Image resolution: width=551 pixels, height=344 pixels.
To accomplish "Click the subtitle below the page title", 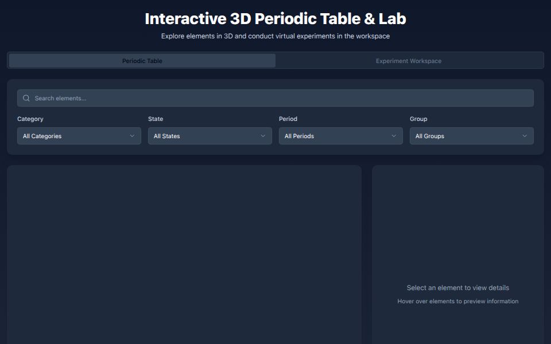I will pyautogui.click(x=275, y=36).
